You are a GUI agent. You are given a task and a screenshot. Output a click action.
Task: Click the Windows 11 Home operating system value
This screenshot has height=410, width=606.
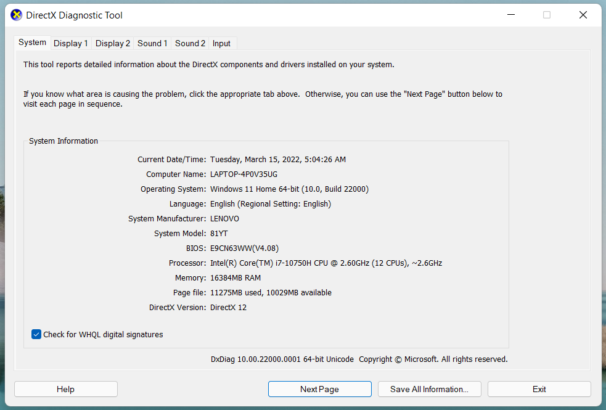(289, 189)
